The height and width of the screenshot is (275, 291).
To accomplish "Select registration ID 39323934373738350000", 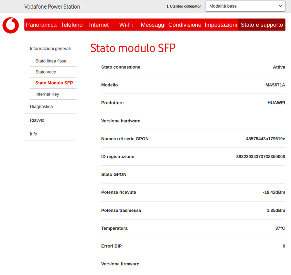I will coord(261,156).
